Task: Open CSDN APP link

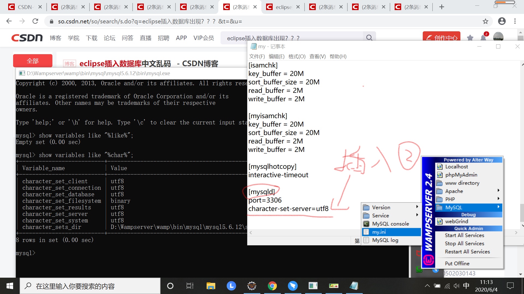Action: coord(181,38)
